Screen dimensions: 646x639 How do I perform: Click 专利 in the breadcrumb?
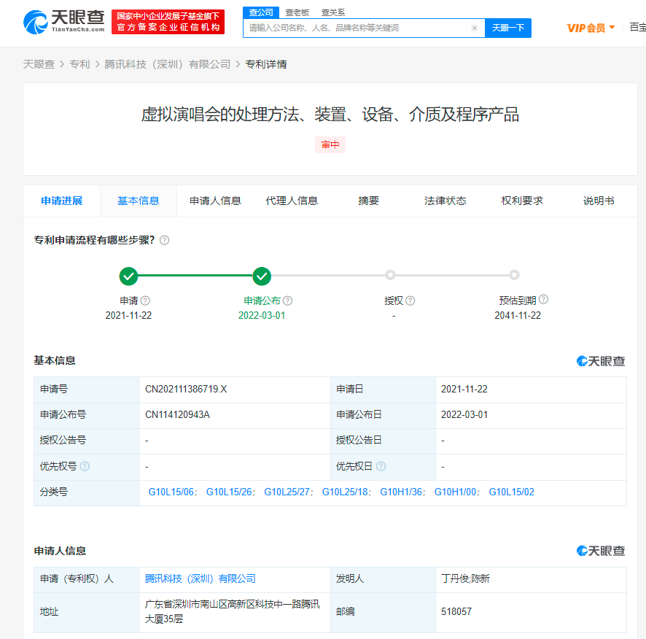tap(79, 64)
